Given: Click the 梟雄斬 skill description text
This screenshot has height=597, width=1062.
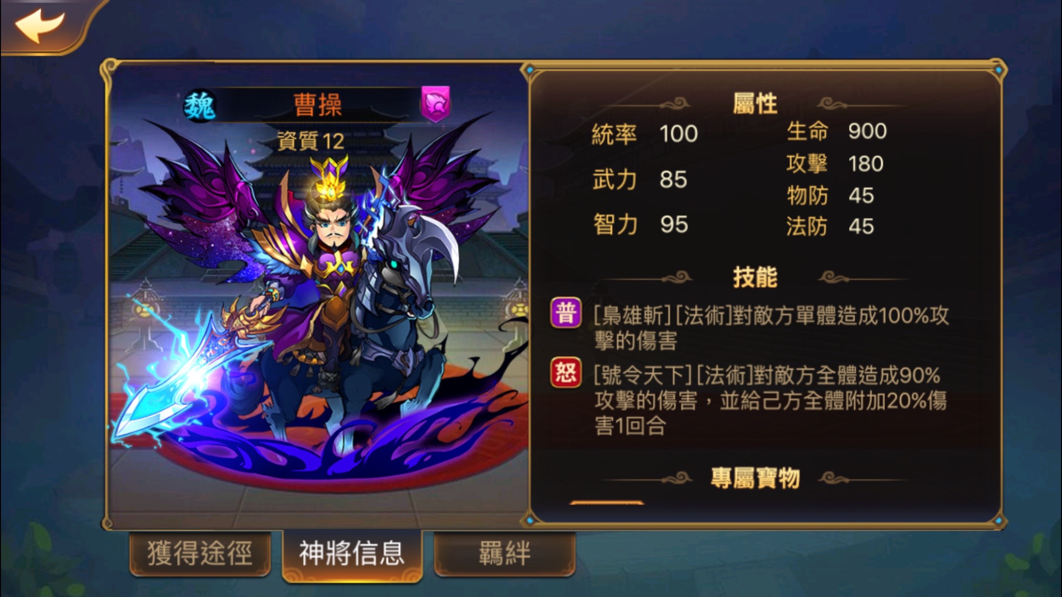Looking at the screenshot, I should (771, 328).
